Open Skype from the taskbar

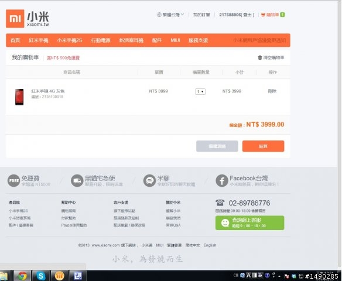click(41, 276)
